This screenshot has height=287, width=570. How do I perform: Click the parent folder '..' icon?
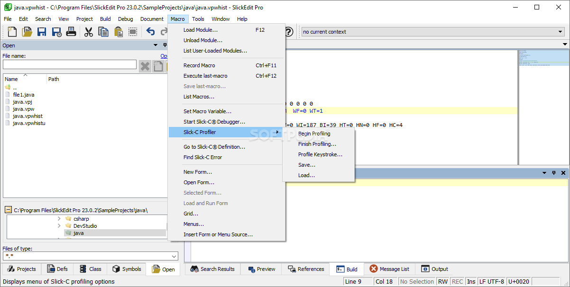coord(8,88)
